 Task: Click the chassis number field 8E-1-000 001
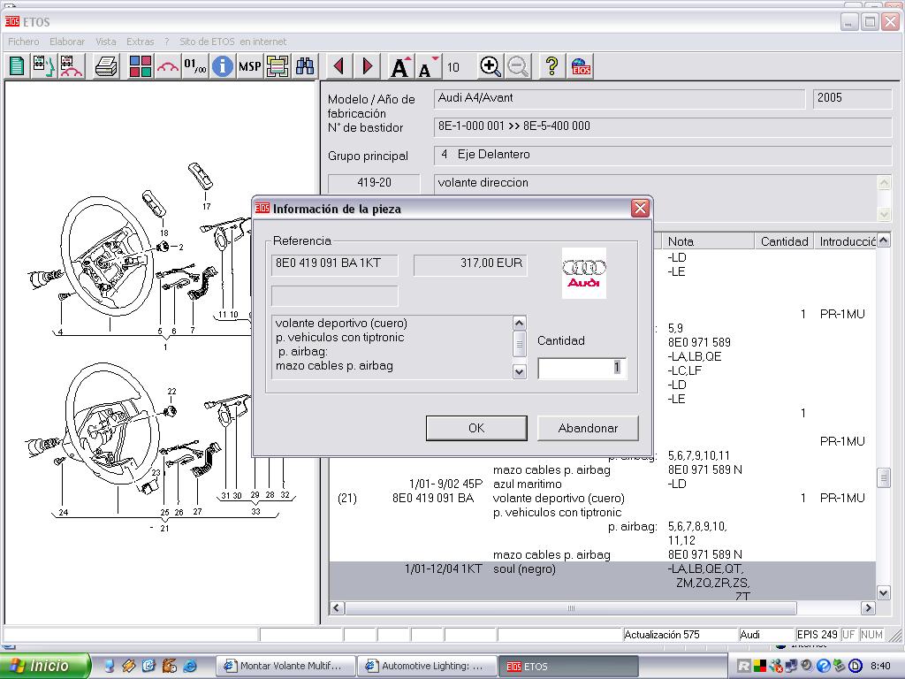[x=663, y=126]
